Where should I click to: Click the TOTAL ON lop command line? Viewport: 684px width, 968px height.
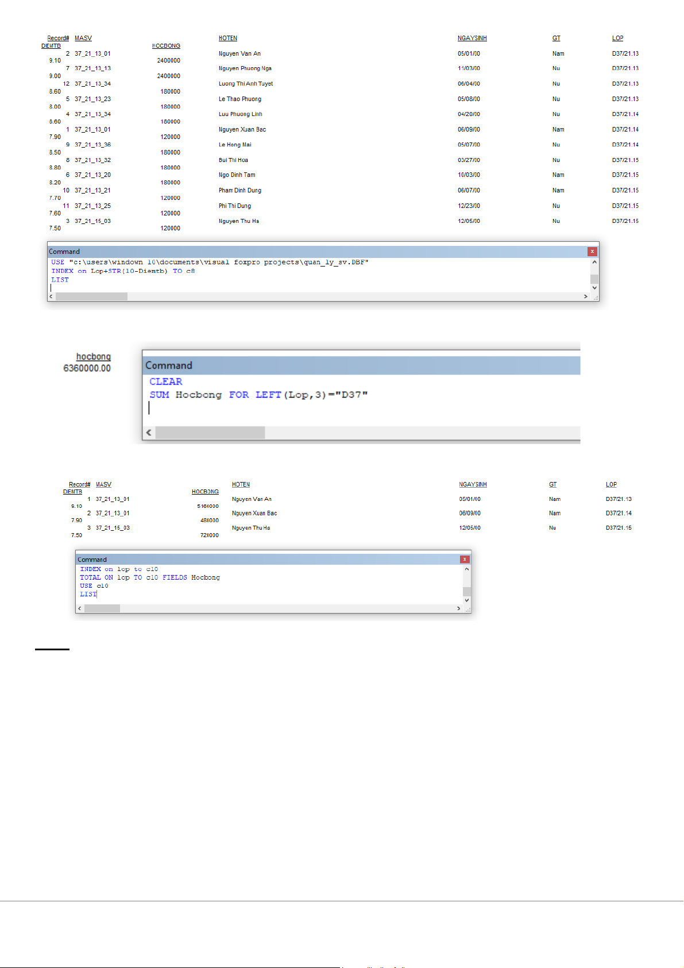click(149, 577)
